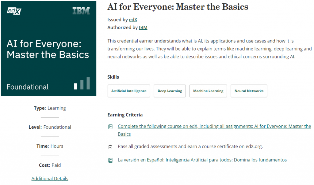The image size is (314, 185).
Task: Click the IBM logo on badge
Action: (x=81, y=11)
